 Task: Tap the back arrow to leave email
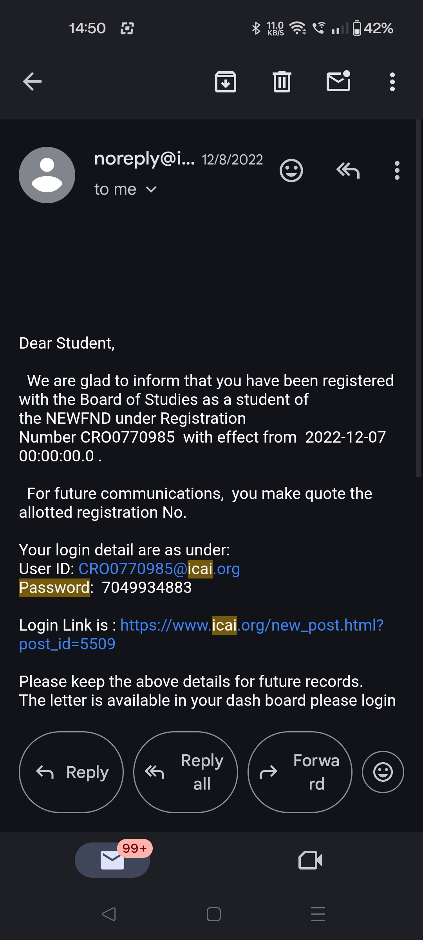pos(32,82)
